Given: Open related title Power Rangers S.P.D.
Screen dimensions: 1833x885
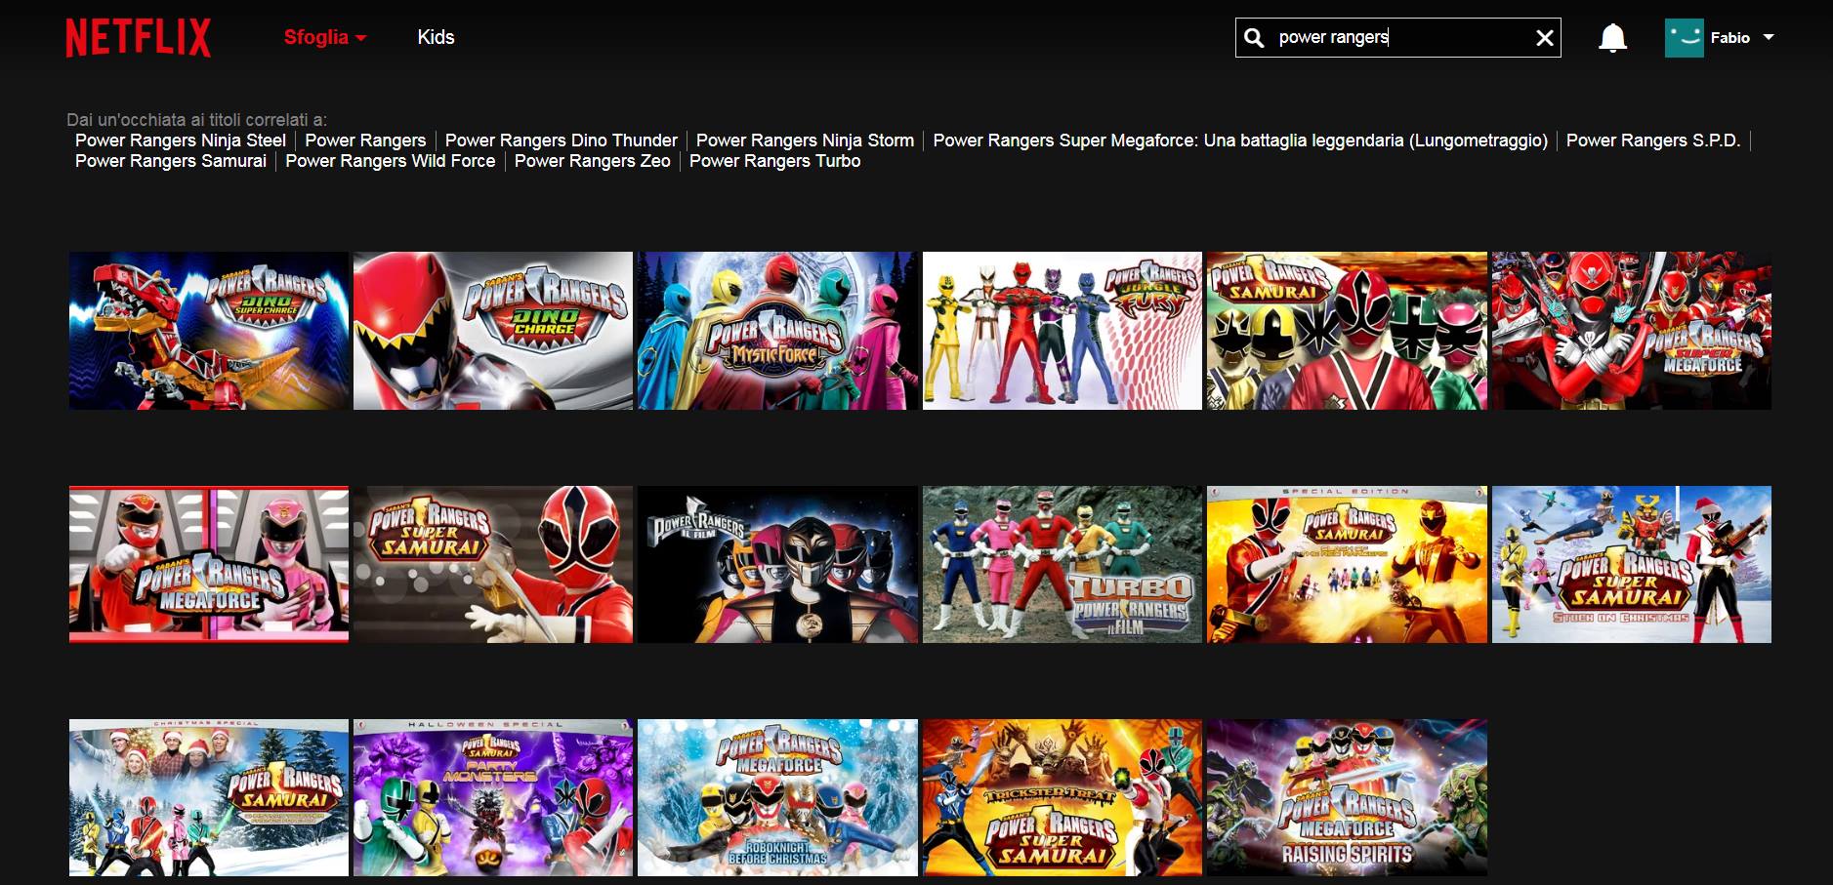Looking at the screenshot, I should click(x=1653, y=141).
